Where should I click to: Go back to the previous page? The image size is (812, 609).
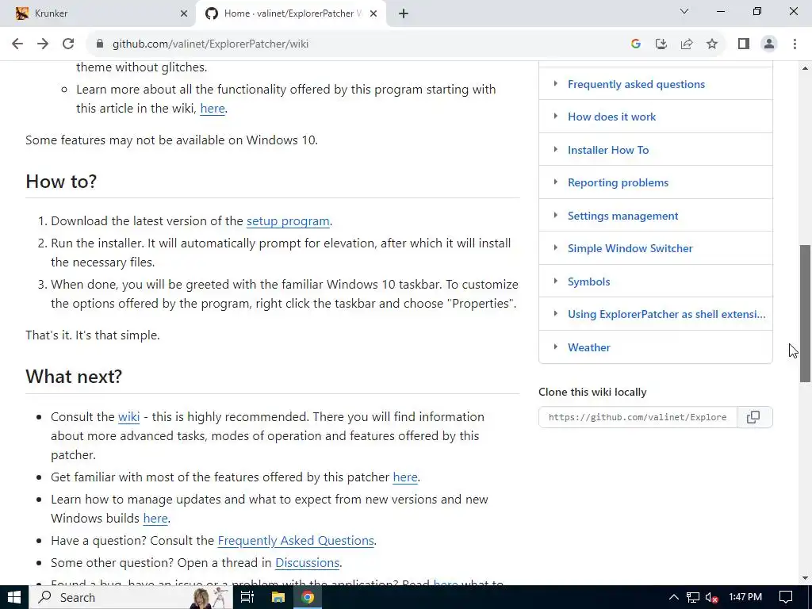point(17,44)
